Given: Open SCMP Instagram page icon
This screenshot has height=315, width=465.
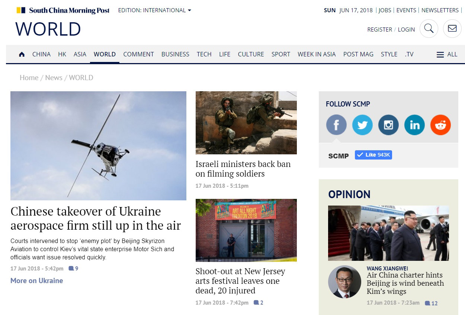Looking at the screenshot, I should coord(388,125).
